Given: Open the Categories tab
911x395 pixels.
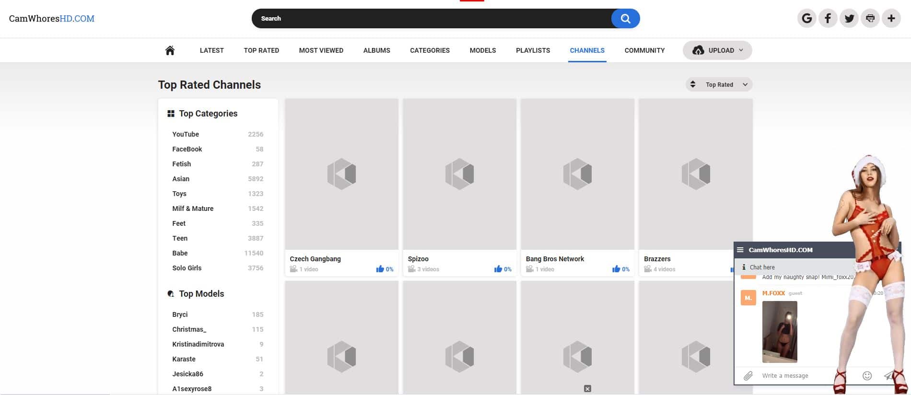Looking at the screenshot, I should coord(430,50).
